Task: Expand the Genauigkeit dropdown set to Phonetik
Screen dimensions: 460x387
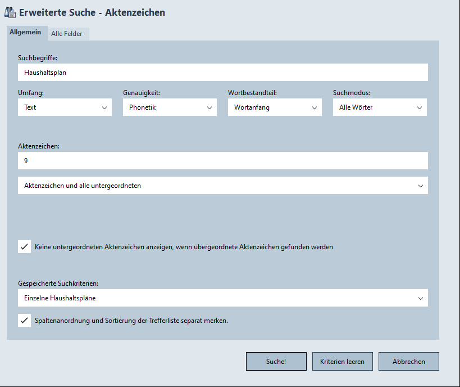Action: (x=170, y=107)
